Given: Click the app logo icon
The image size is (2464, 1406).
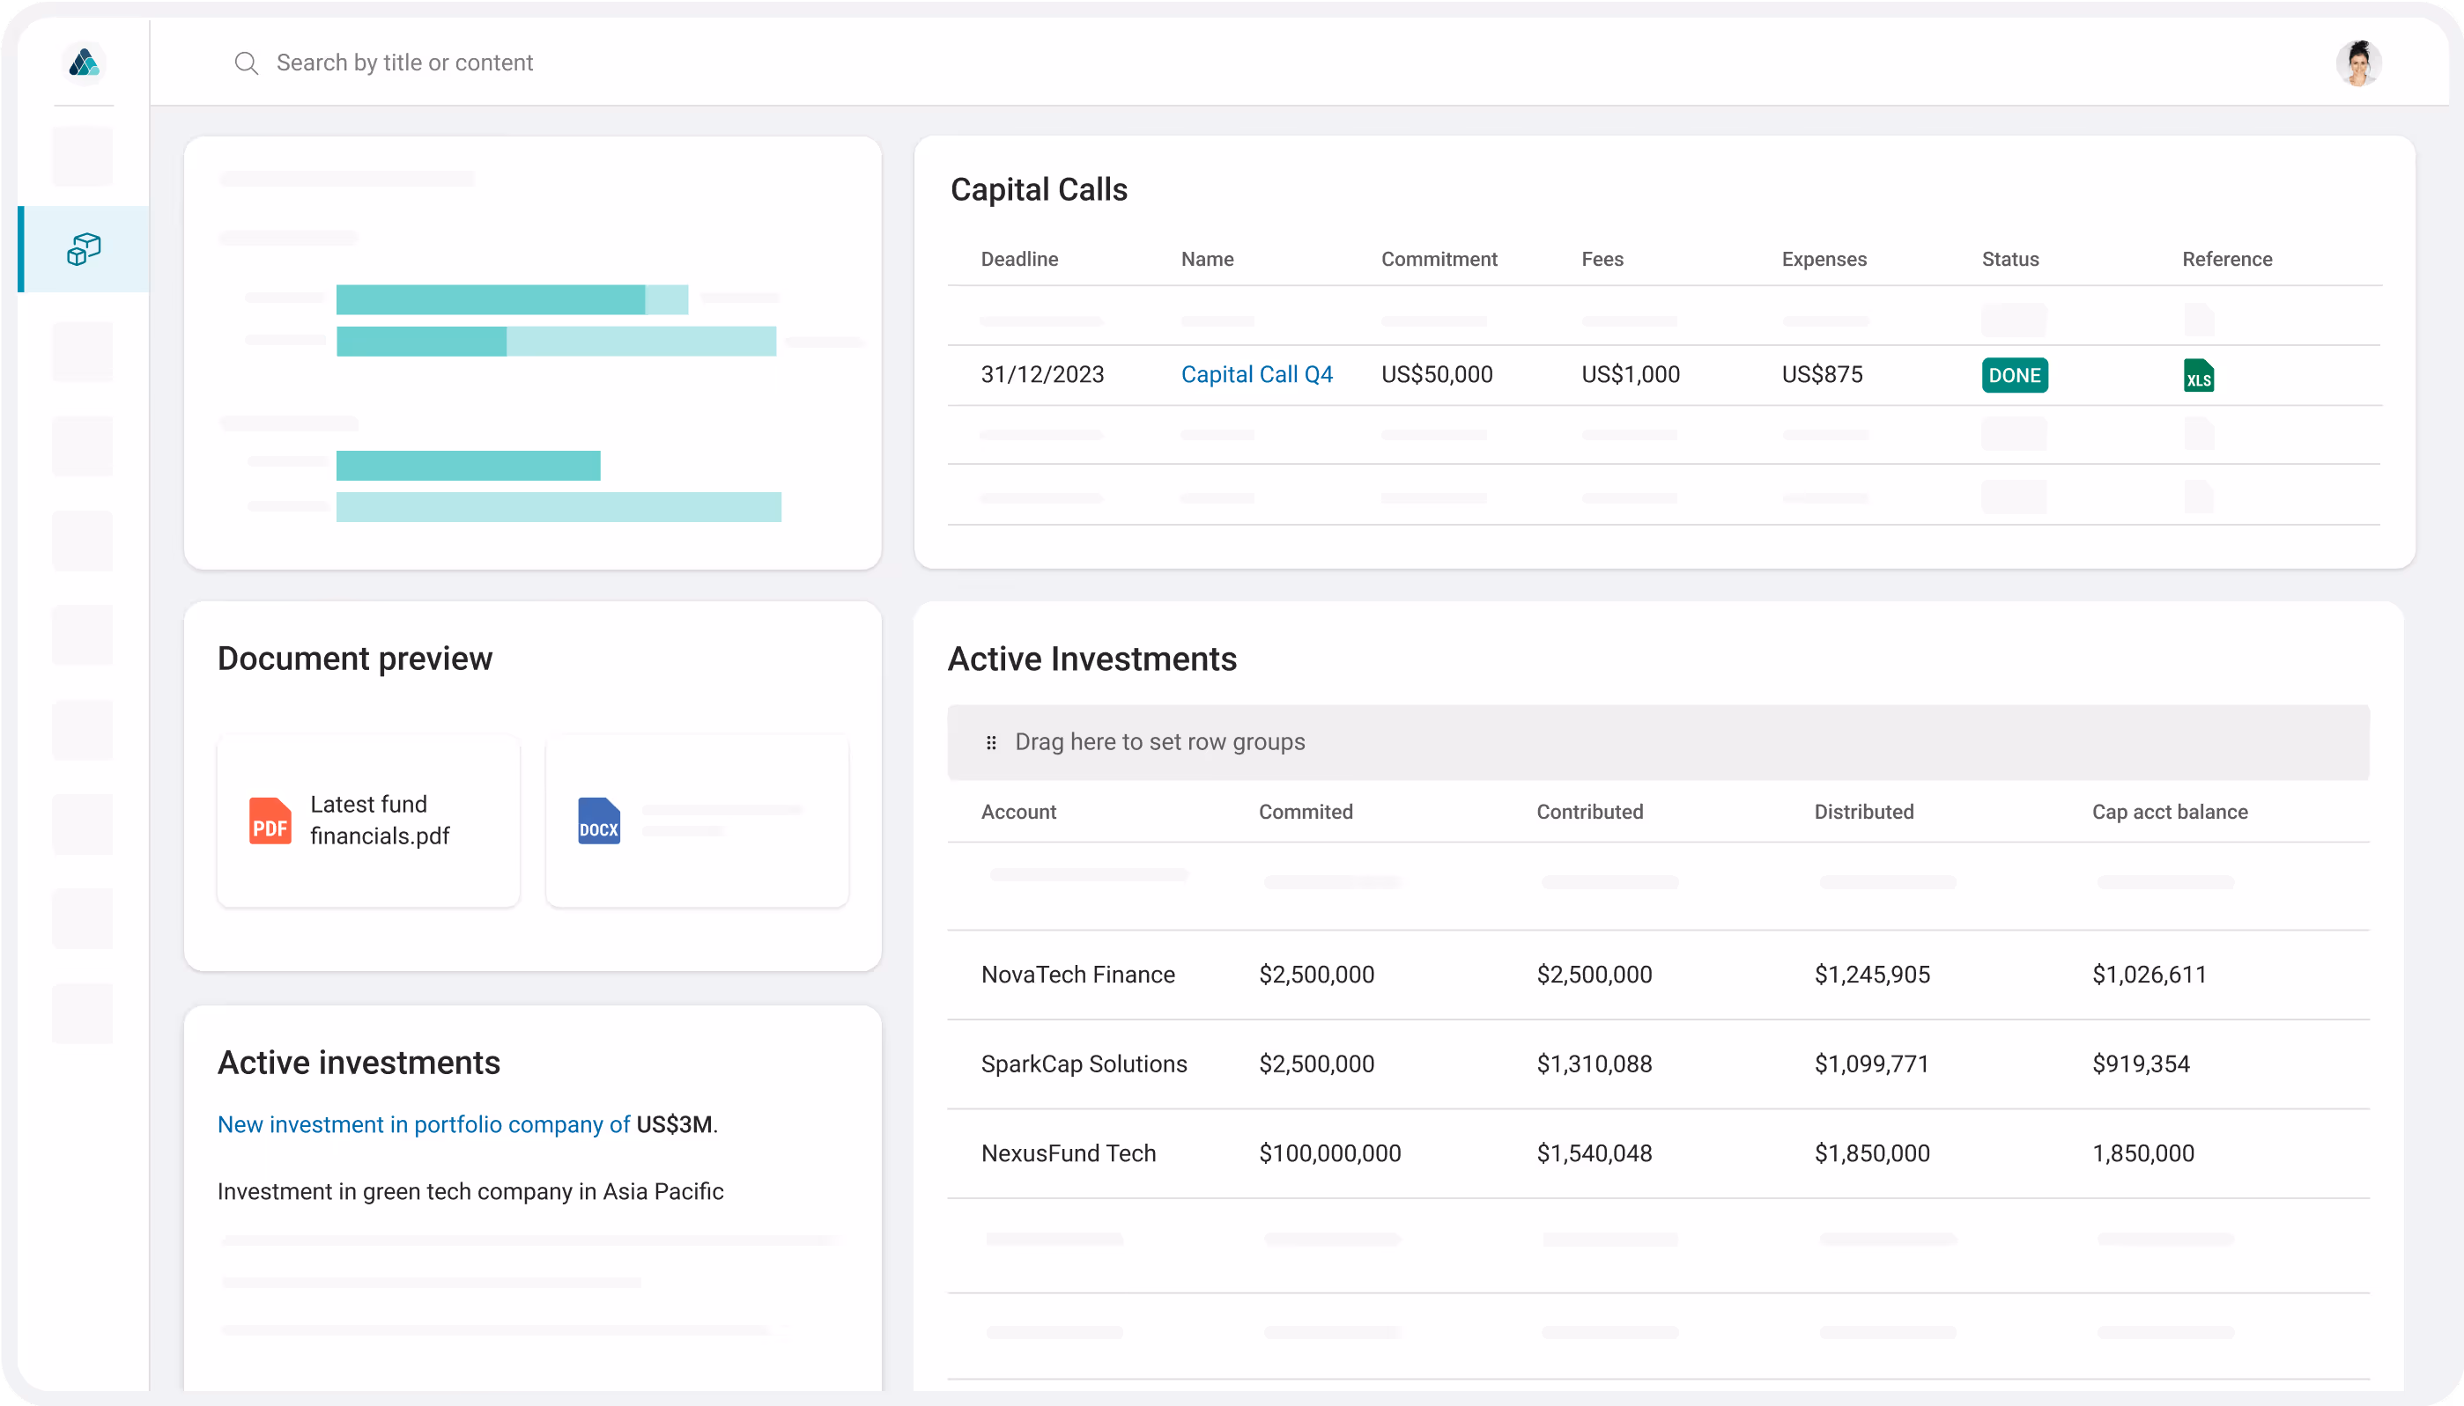Looking at the screenshot, I should [84, 63].
